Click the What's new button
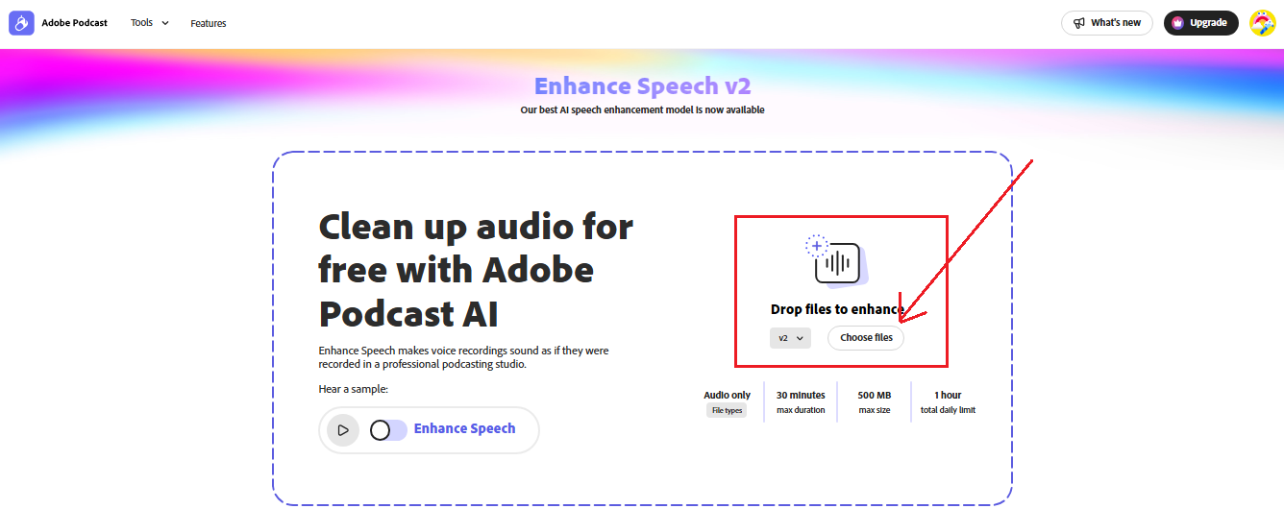This screenshot has height=509, width=1284. 1107,23
